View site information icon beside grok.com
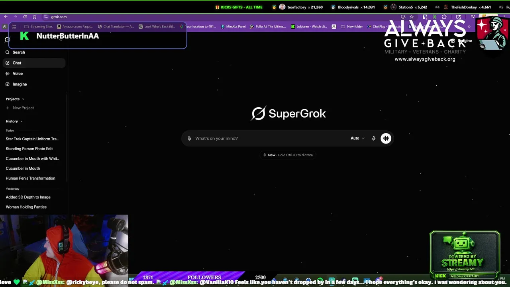The width and height of the screenshot is (510, 287). pos(46,17)
